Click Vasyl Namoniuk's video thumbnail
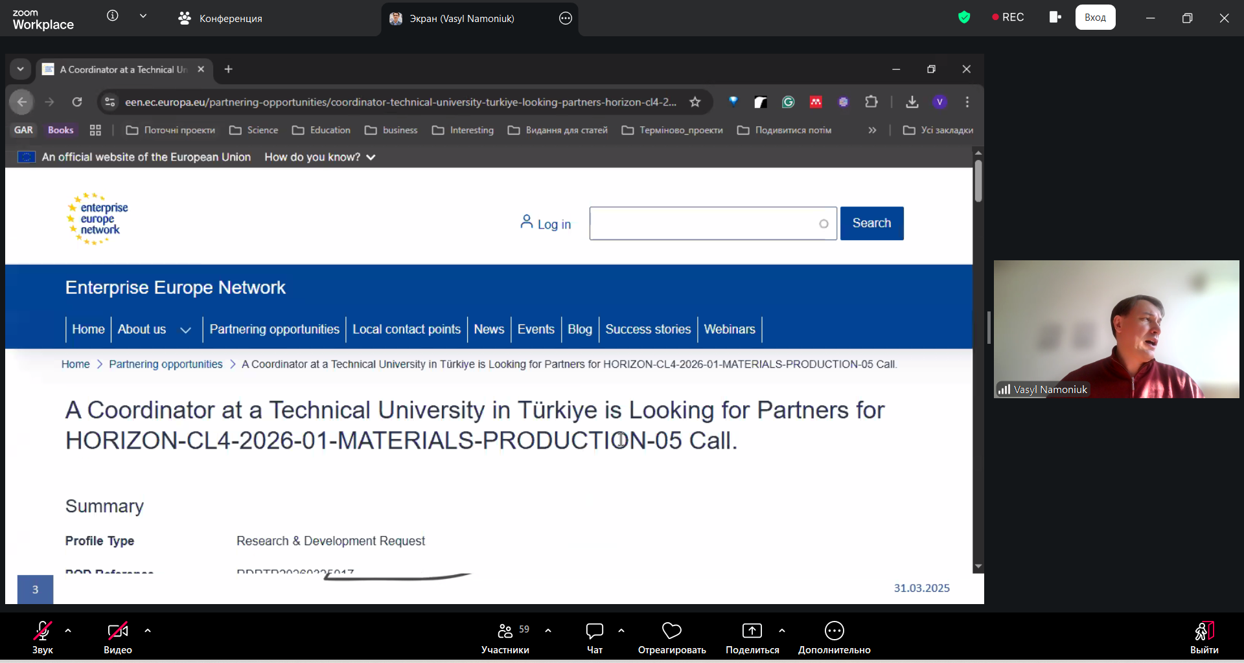The image size is (1244, 663). pyautogui.click(x=1116, y=329)
